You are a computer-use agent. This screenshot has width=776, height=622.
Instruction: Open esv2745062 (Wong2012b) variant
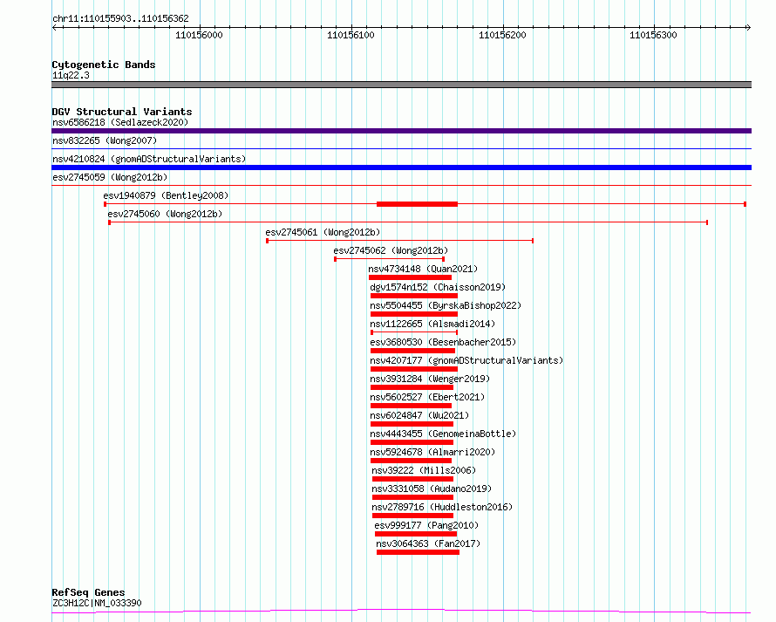click(391, 250)
